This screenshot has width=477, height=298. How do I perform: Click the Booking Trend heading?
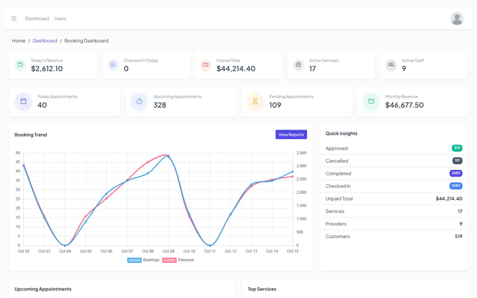pos(31,135)
